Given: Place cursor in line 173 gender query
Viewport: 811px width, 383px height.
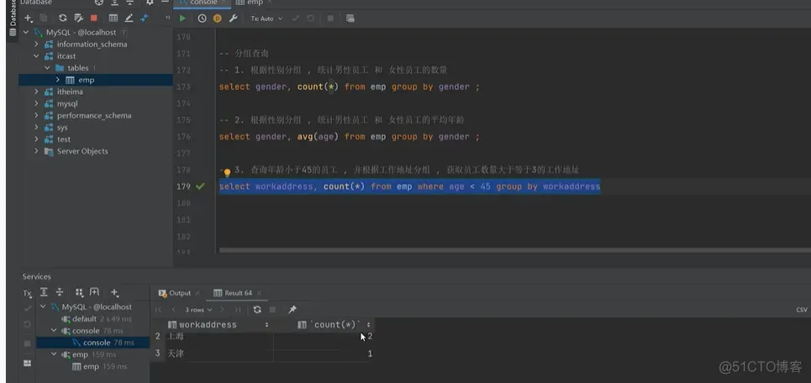Looking at the screenshot, I should [349, 87].
